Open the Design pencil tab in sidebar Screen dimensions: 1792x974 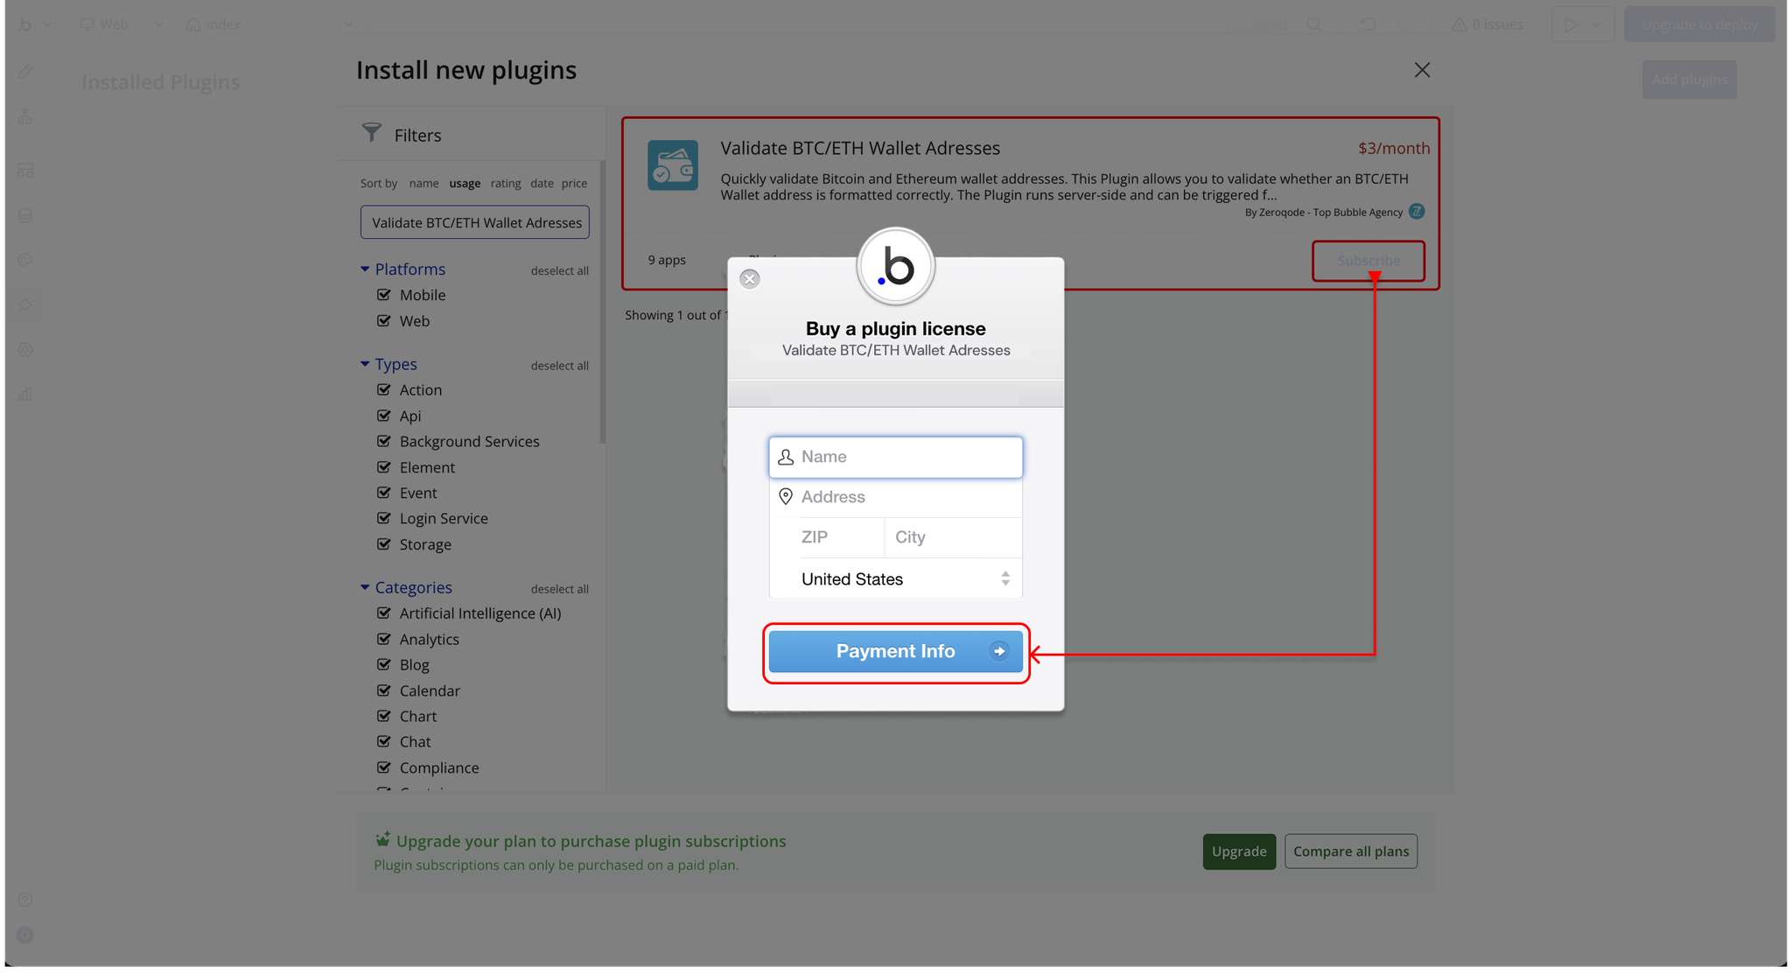tap(25, 72)
